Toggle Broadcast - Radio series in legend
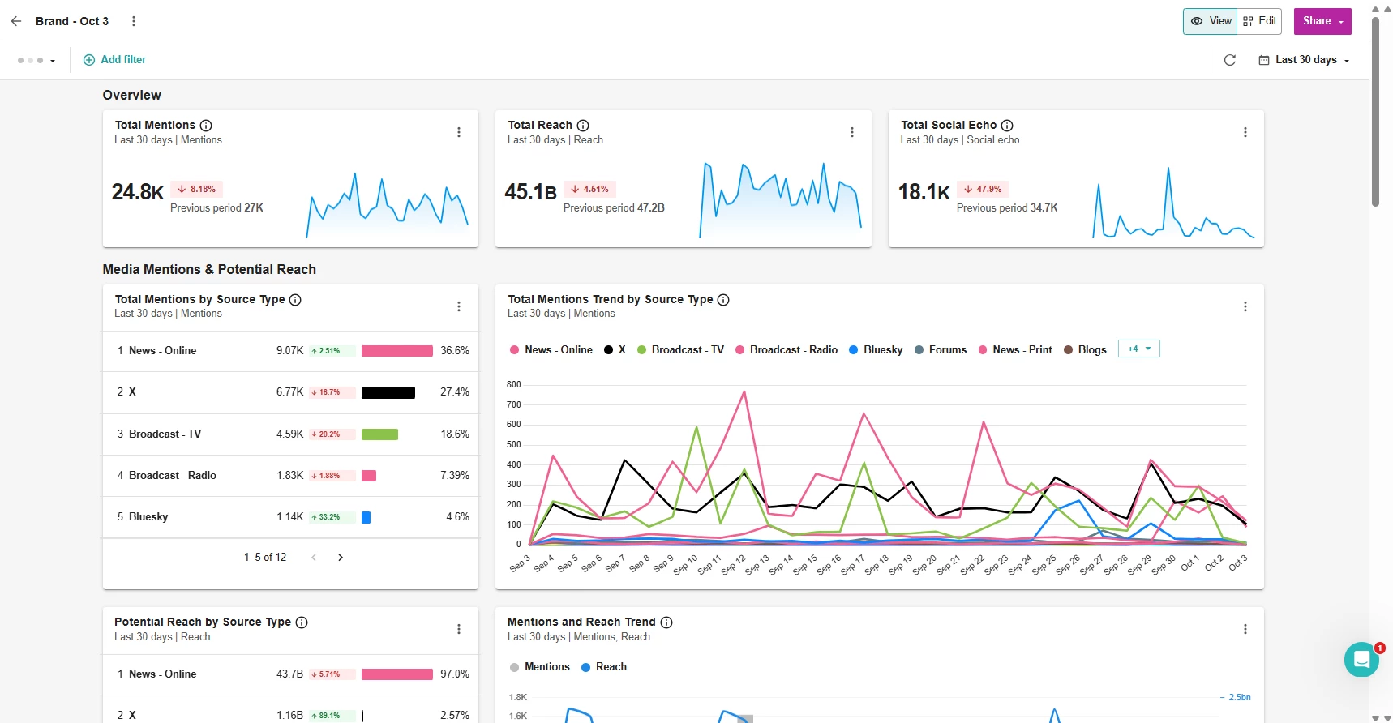The width and height of the screenshot is (1393, 723). 787,350
